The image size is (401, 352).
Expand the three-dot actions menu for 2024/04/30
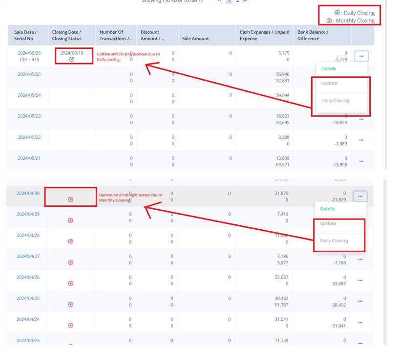point(360,197)
